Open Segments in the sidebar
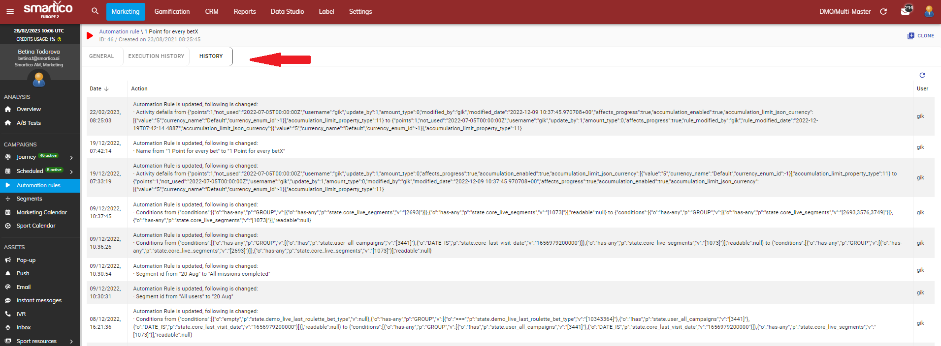The width and height of the screenshot is (941, 346). click(x=29, y=199)
